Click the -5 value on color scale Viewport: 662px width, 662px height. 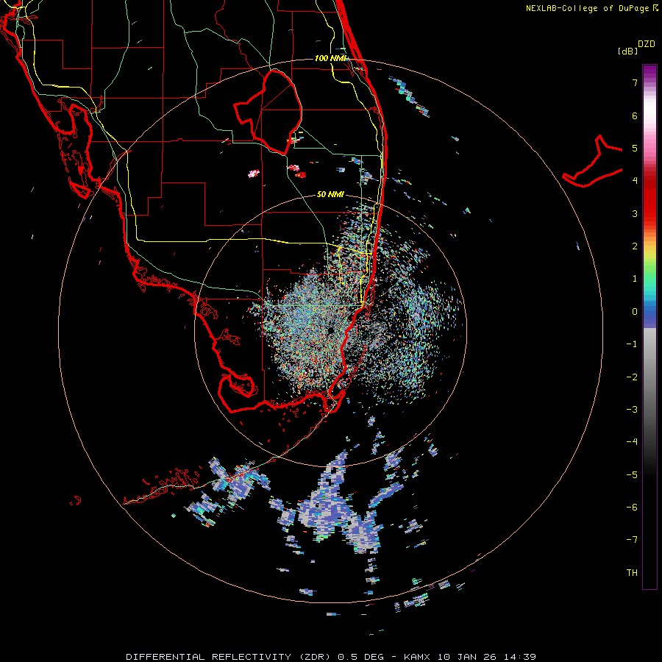(x=632, y=475)
